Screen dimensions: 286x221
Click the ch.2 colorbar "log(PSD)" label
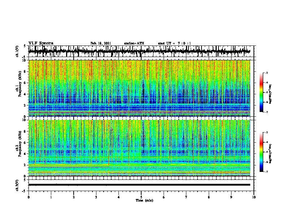tap(270, 153)
